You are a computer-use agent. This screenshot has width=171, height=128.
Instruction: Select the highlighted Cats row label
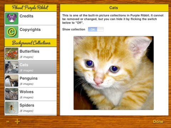click(x=24, y=65)
